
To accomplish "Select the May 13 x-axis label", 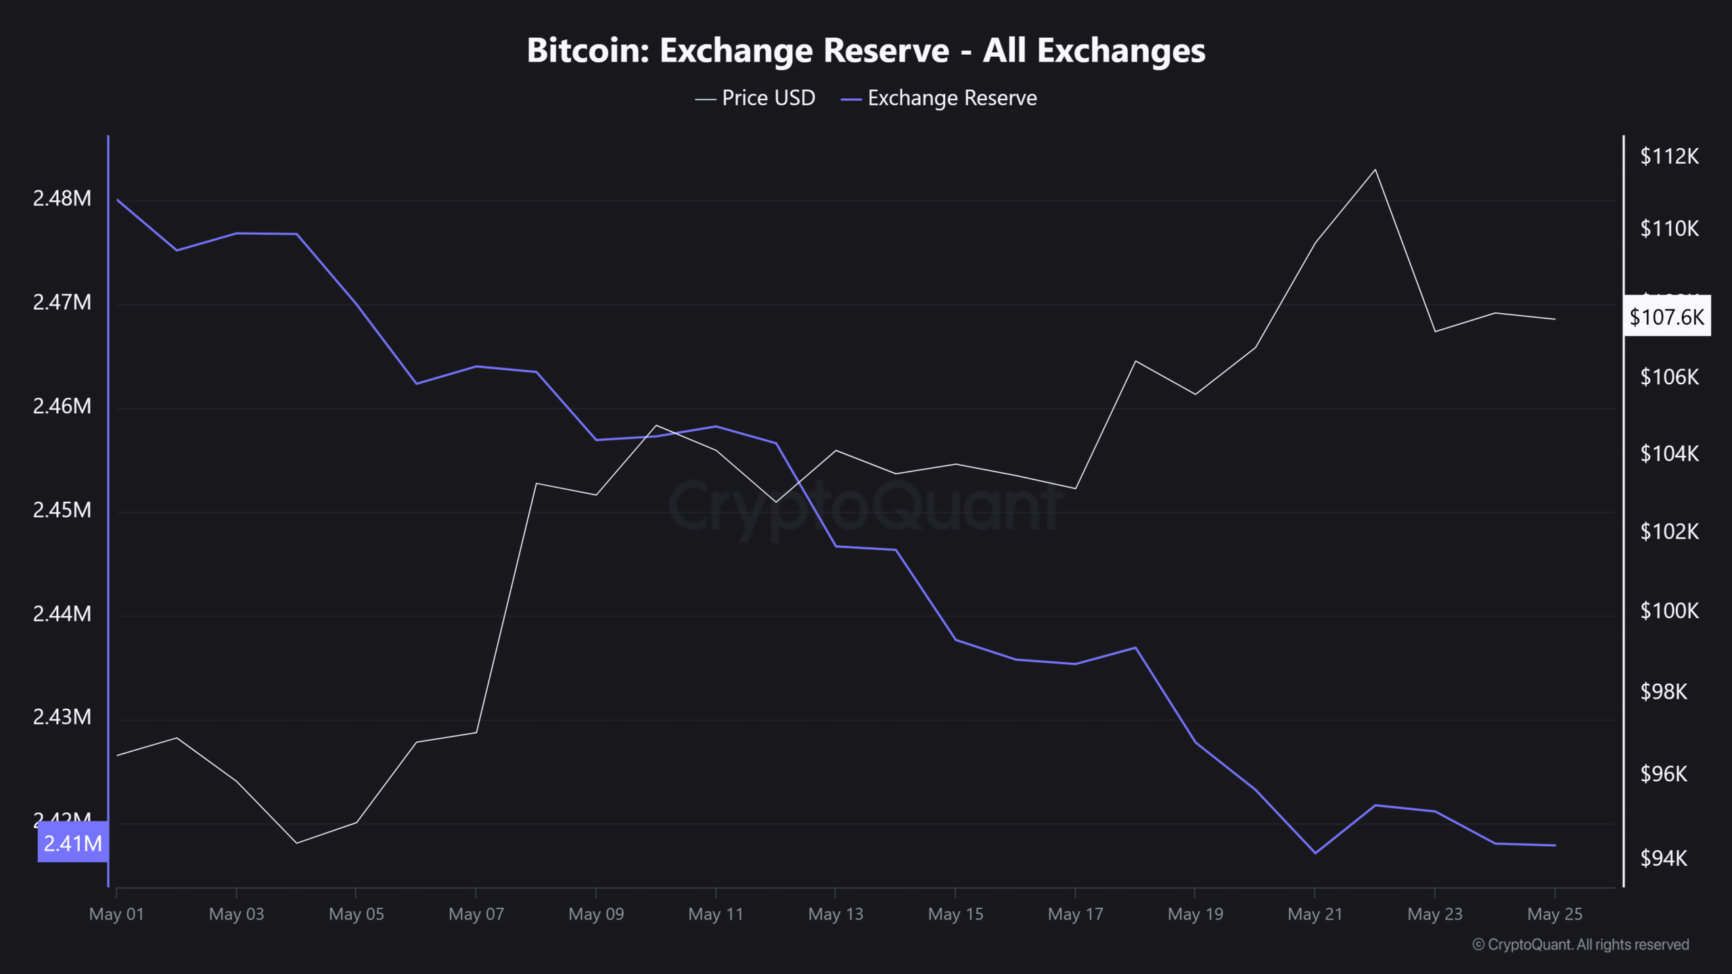I will 836,914.
